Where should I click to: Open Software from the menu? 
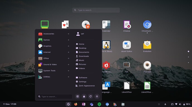(82, 77)
